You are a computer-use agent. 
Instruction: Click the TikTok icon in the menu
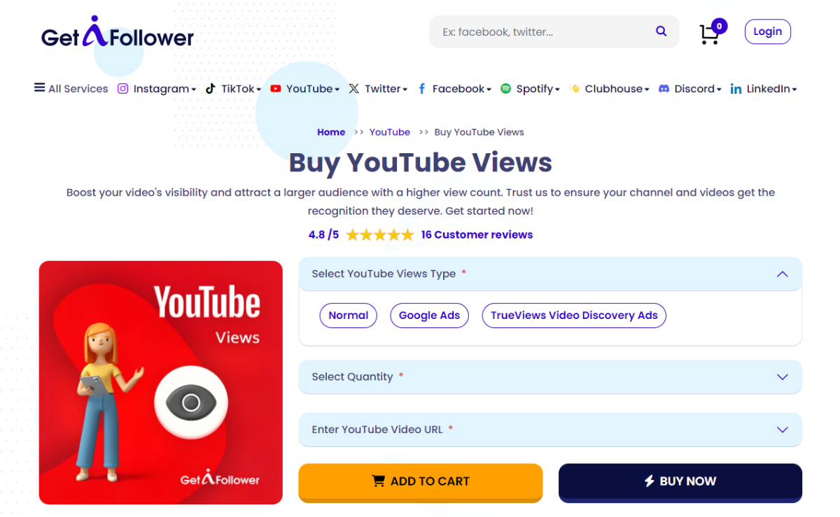(210, 88)
